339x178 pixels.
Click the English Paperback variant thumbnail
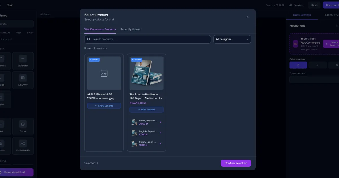(x=134, y=133)
